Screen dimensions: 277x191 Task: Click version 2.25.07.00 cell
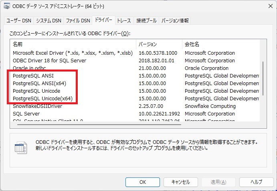pyautogui.click(x=151, y=106)
